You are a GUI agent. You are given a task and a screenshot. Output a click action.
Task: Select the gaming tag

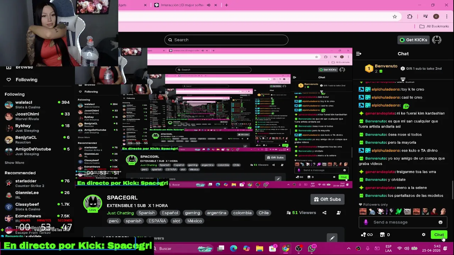[x=192, y=213]
